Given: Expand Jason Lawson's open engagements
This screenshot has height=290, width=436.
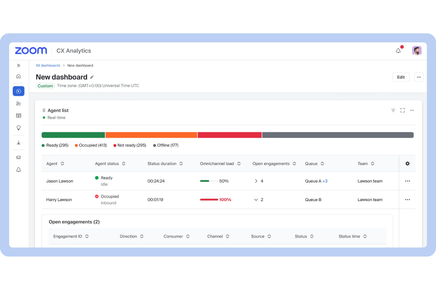Looking at the screenshot, I should click(x=256, y=181).
